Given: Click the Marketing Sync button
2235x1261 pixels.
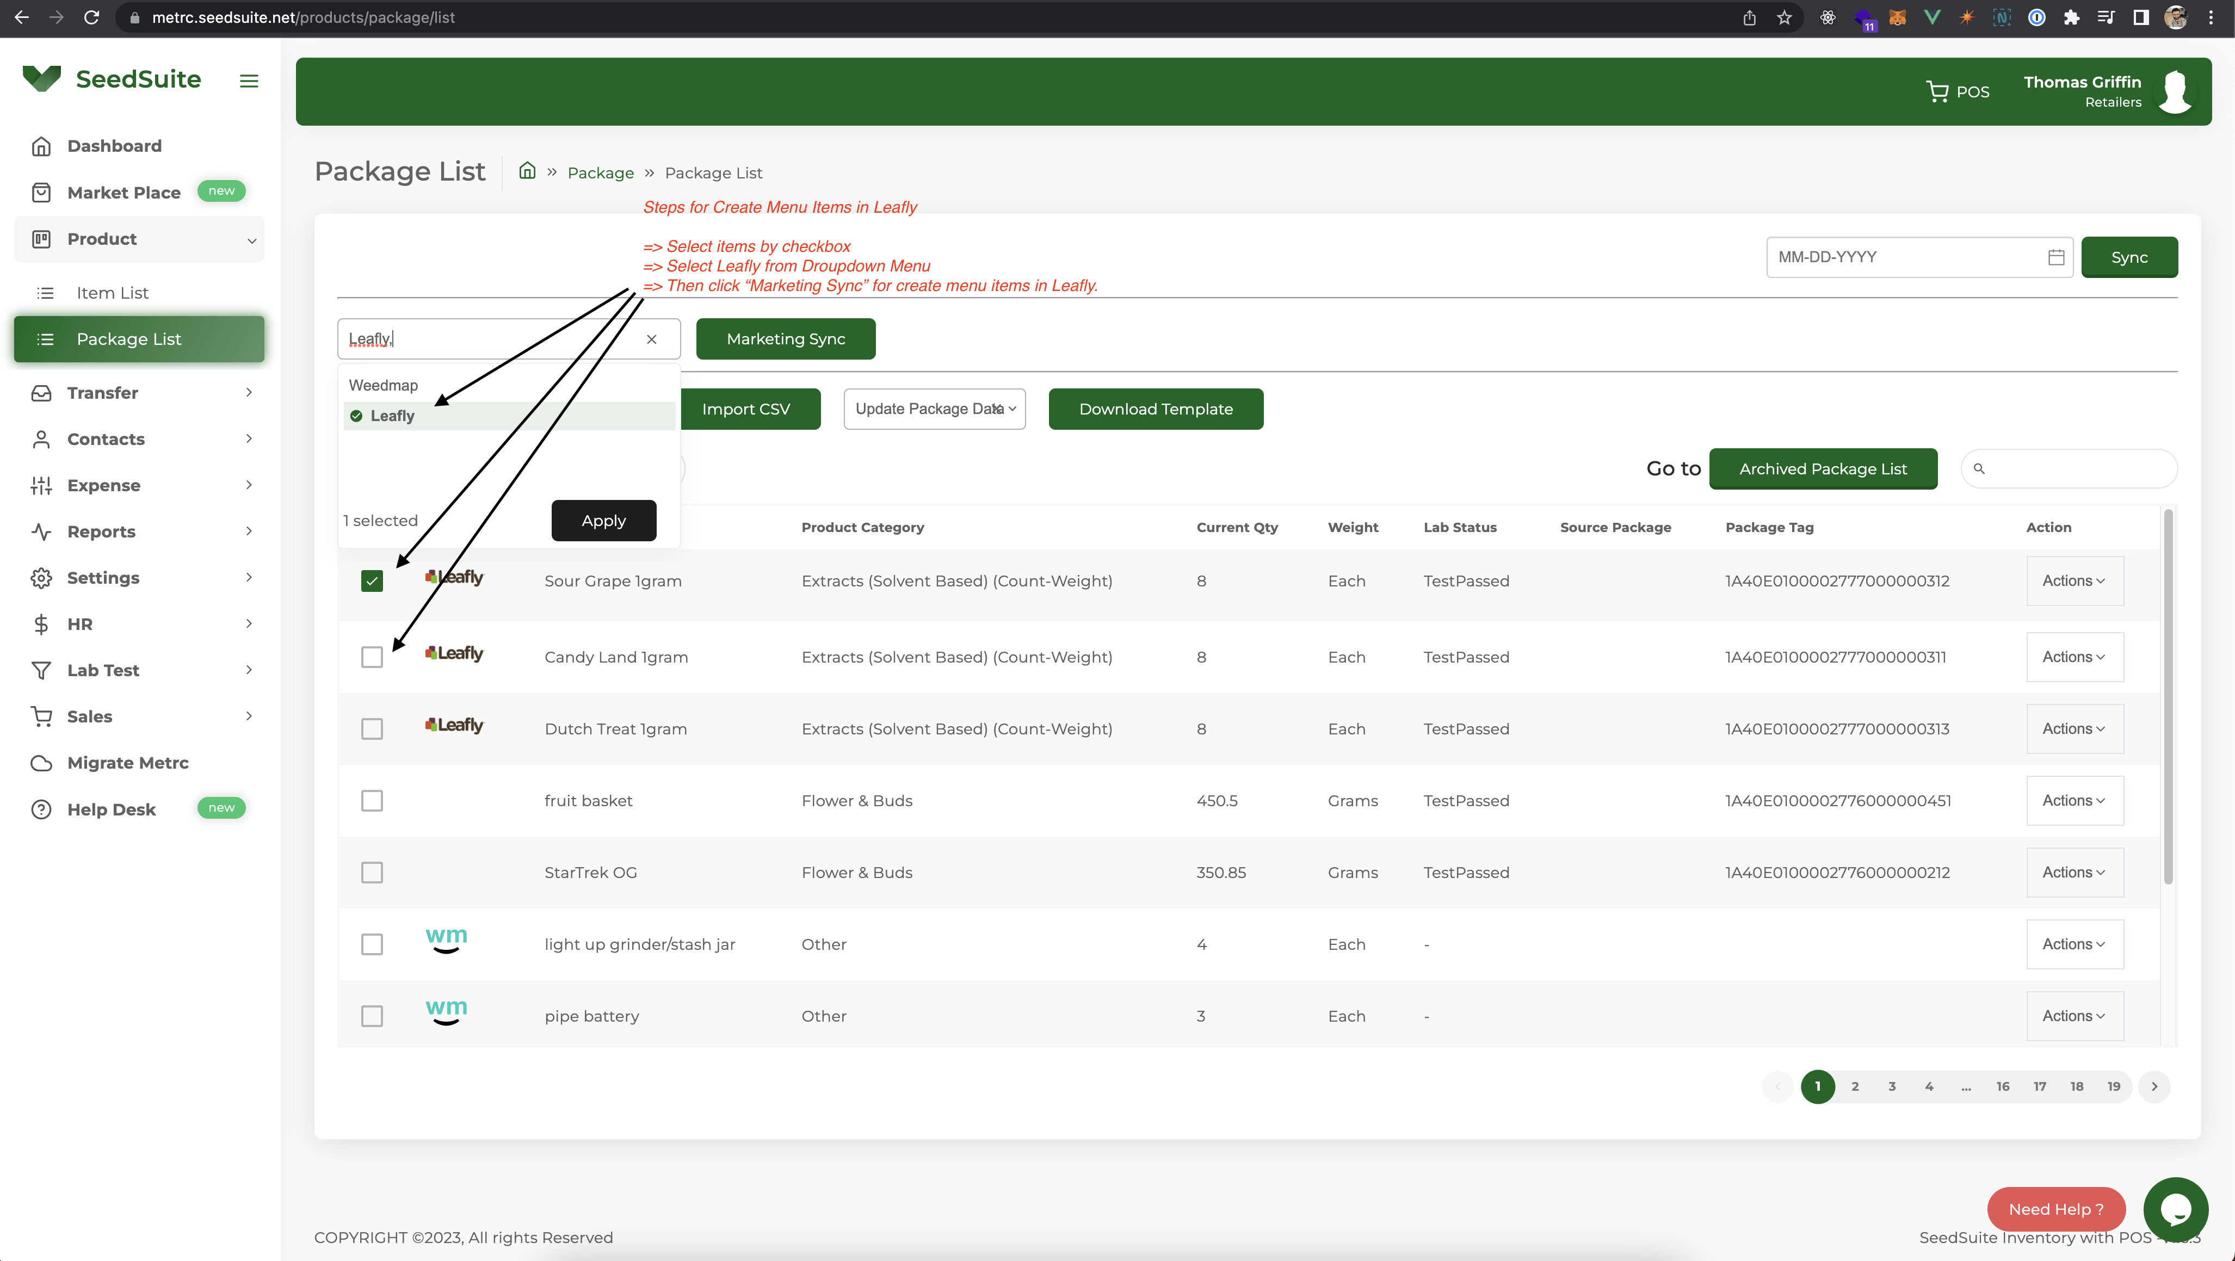Looking at the screenshot, I should coord(785,339).
